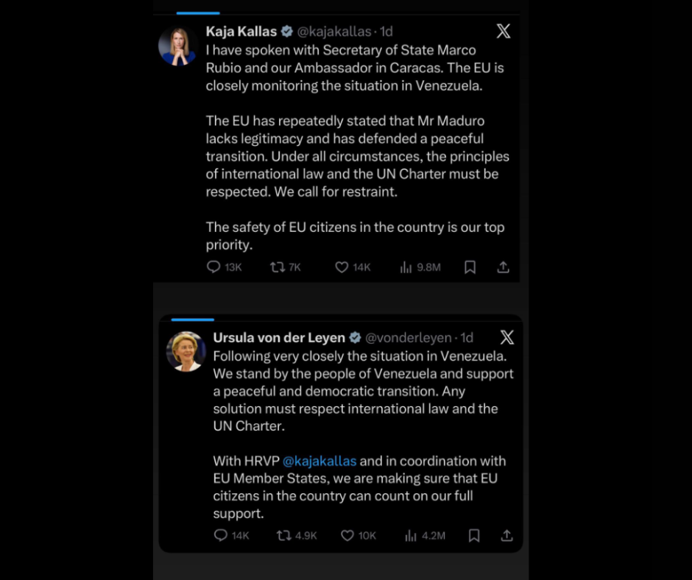The width and height of the screenshot is (692, 580).
Task: Click the Kaja Kallas display name
Action: tap(241, 32)
